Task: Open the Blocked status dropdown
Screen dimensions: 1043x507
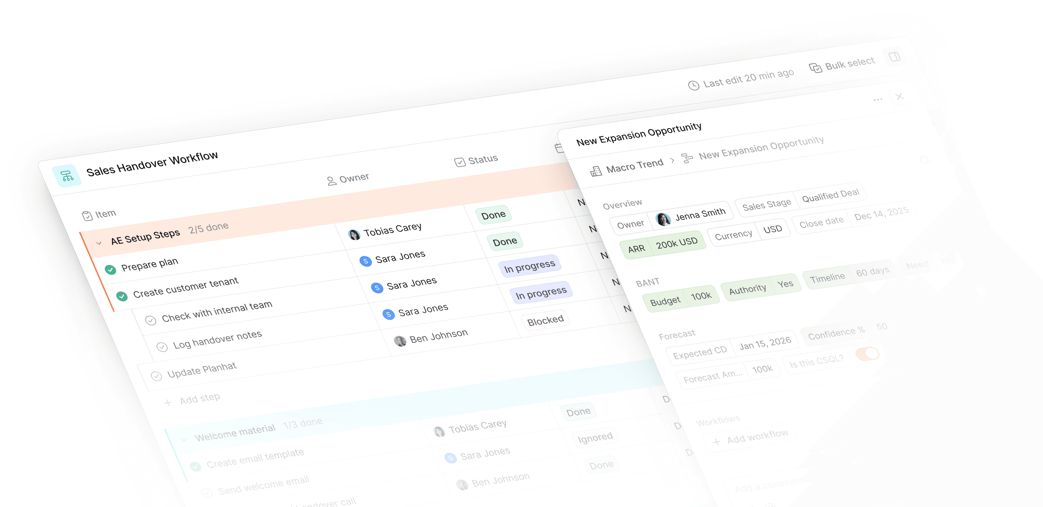Action: coord(545,320)
